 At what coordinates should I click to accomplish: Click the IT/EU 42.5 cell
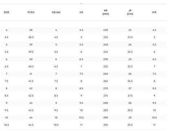click(x=31, y=96)
